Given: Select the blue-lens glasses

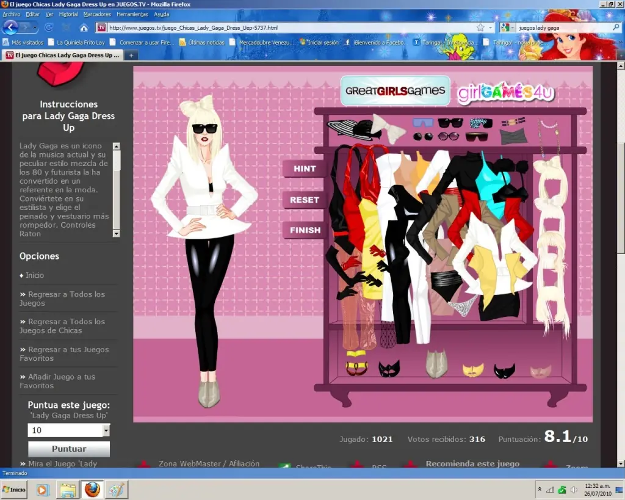Looking at the screenshot, I should tap(423, 123).
